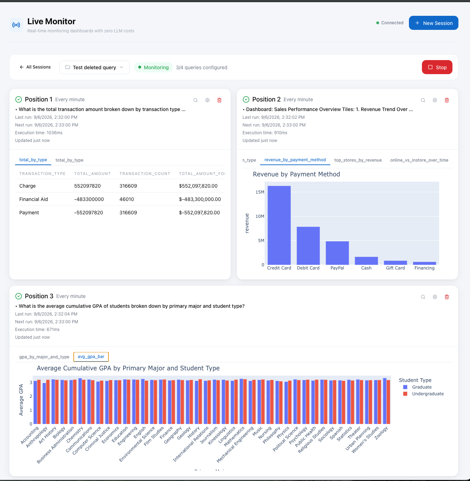Click Position 2 dashboard description text
This screenshot has width=470, height=481.
[330, 109]
